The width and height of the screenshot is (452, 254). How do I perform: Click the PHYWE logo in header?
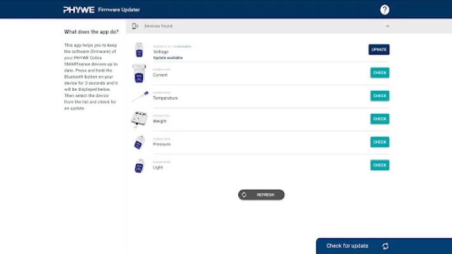click(x=78, y=10)
